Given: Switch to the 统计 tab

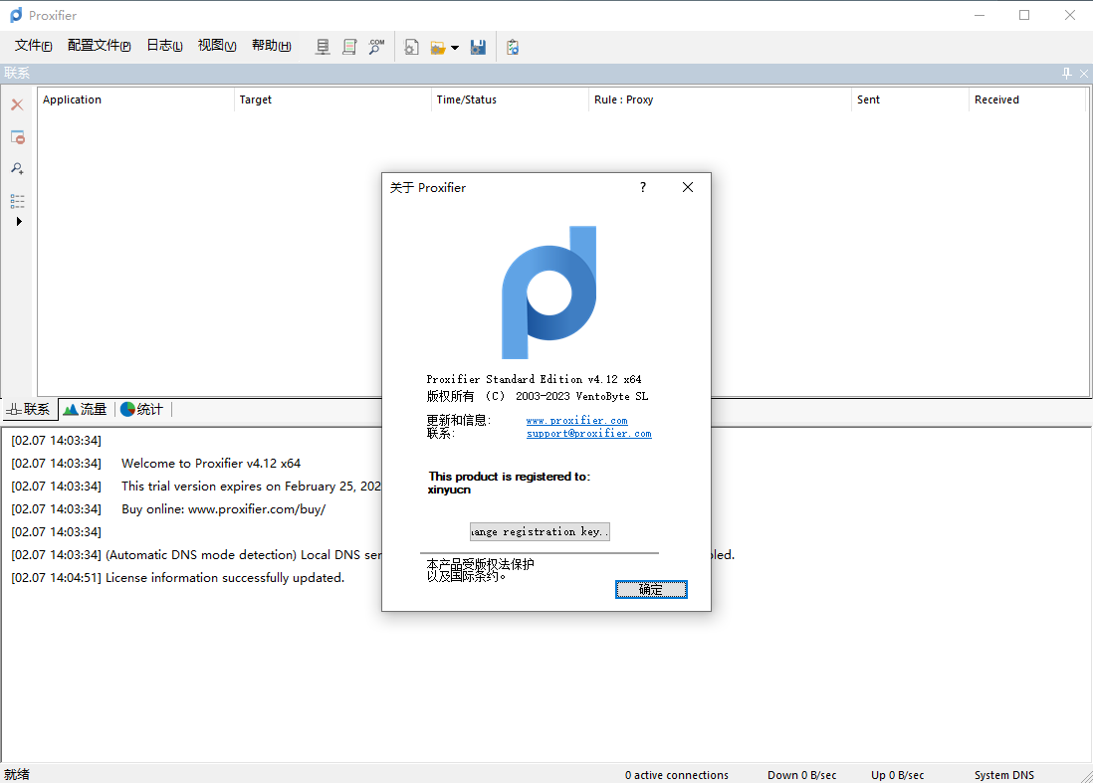Looking at the screenshot, I should coord(141,409).
